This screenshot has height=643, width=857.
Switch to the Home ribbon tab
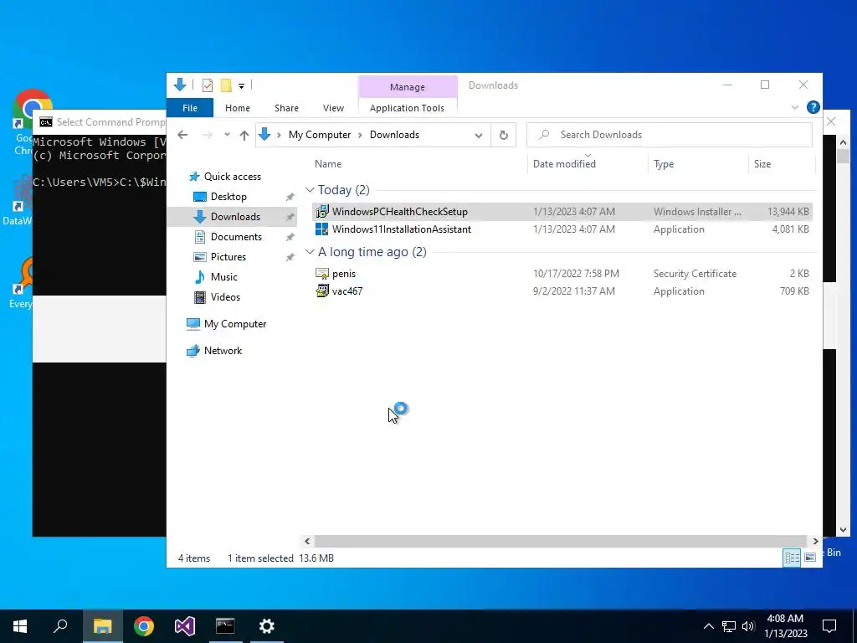237,108
